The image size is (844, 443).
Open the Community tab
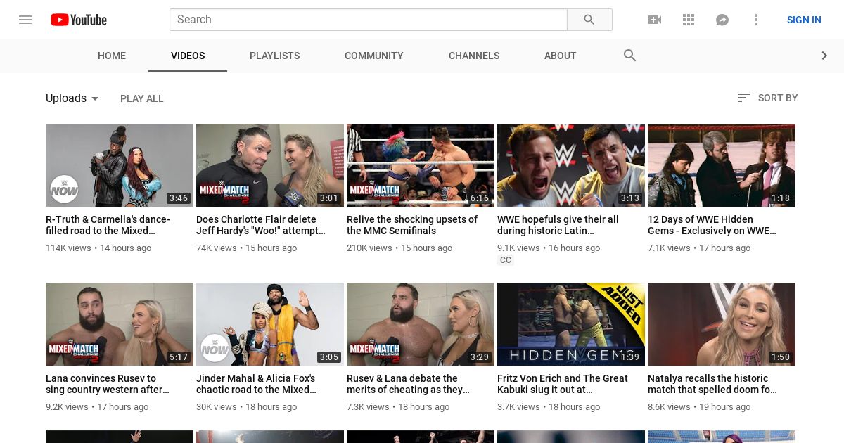(x=374, y=56)
